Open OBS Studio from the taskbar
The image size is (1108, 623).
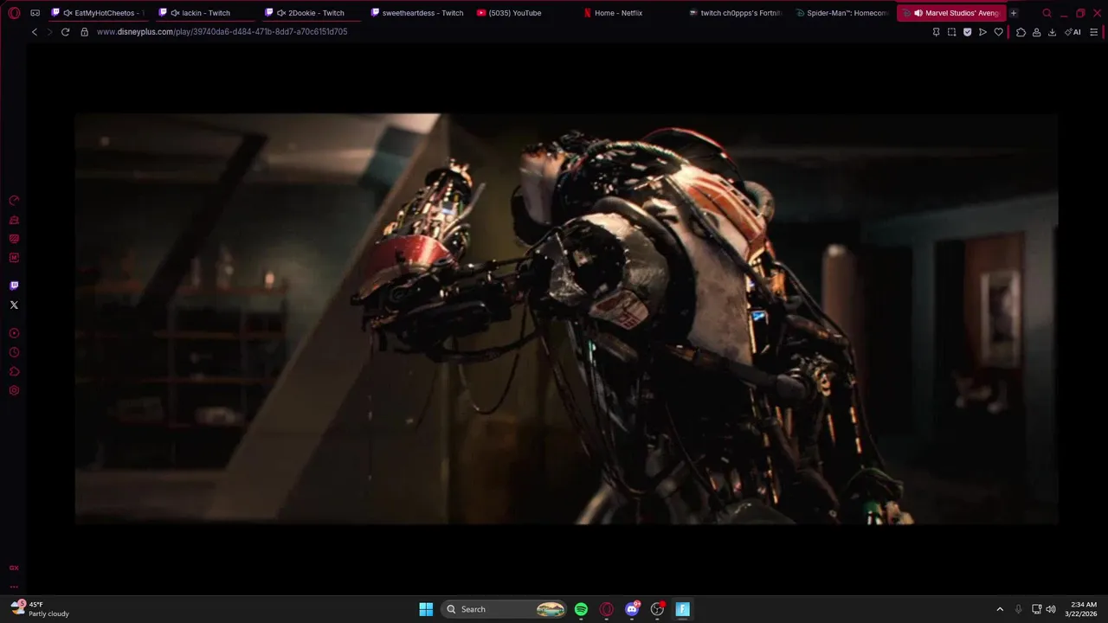[658, 609]
